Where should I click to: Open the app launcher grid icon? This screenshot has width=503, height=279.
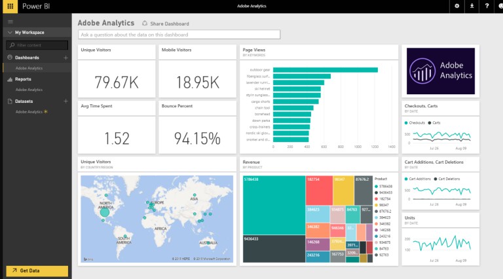click(10, 6)
